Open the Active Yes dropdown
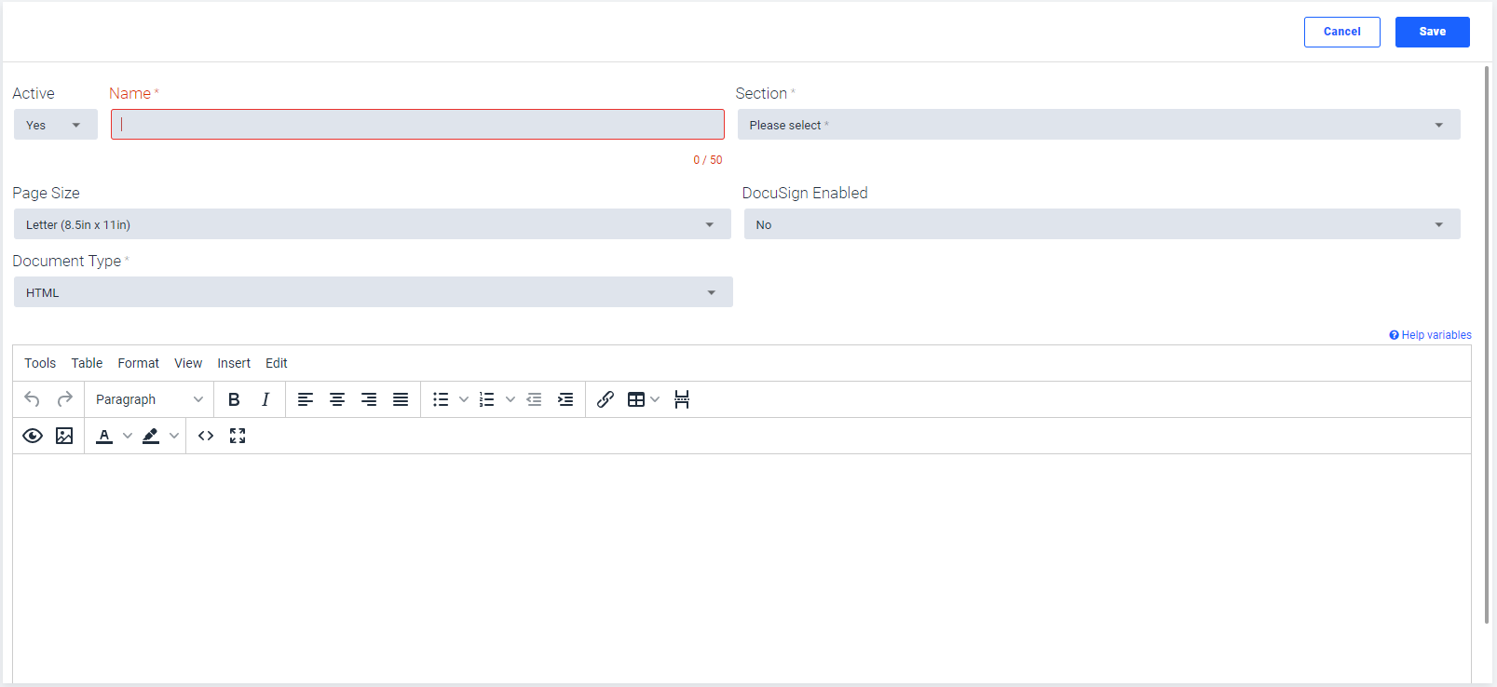The height and width of the screenshot is (687, 1497). [x=56, y=125]
